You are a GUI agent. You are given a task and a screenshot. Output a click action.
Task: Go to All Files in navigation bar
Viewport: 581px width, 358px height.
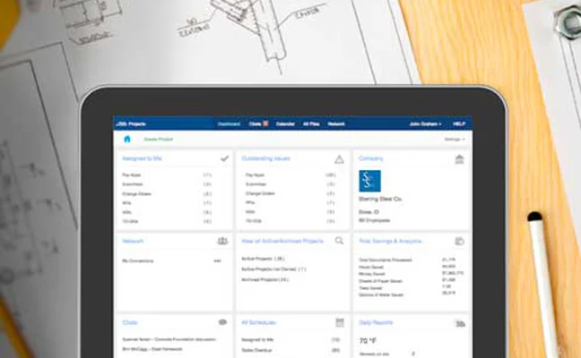(x=311, y=124)
